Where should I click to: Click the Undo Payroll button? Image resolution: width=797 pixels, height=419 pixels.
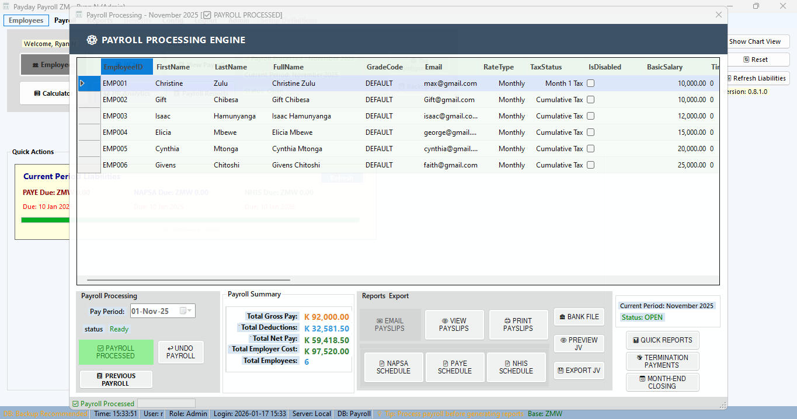pos(180,352)
